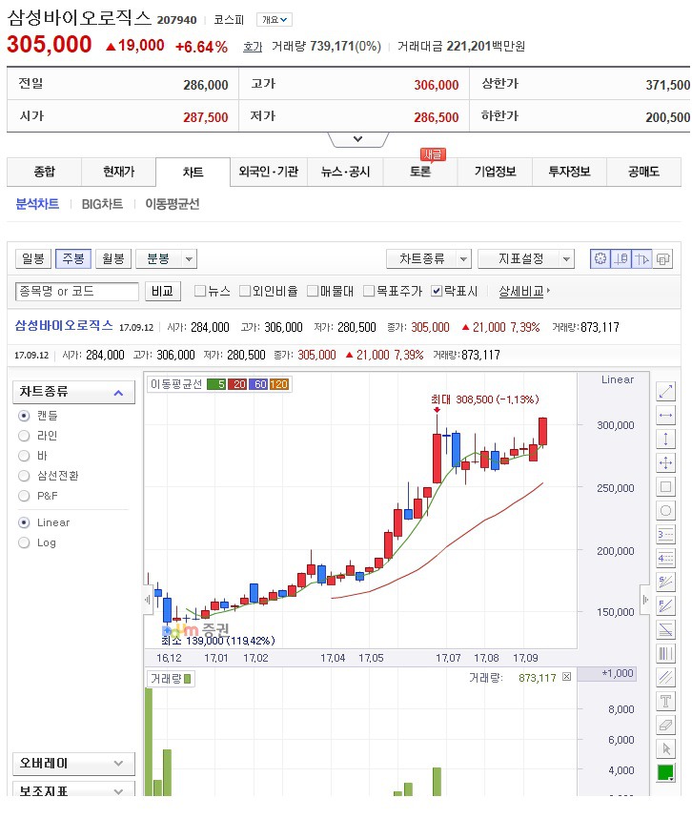
Task: Select the parallel lines drawing tool
Action: (x=665, y=677)
